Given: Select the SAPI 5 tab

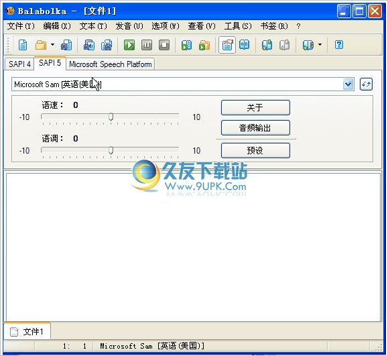Looking at the screenshot, I should [50, 63].
